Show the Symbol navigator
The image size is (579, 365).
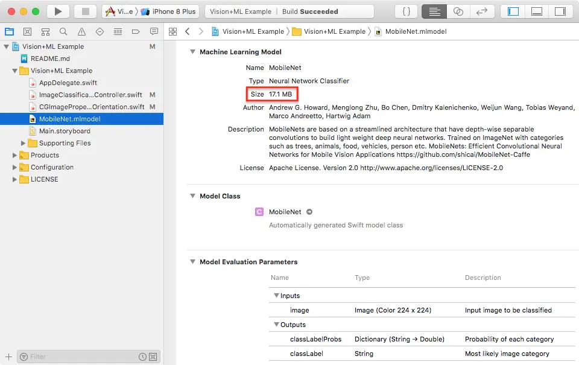click(45, 32)
